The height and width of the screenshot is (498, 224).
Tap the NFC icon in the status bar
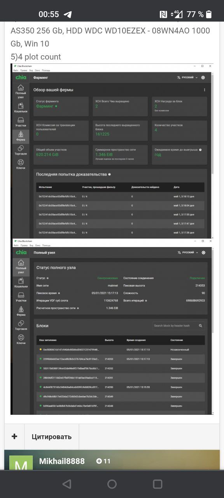click(x=163, y=14)
